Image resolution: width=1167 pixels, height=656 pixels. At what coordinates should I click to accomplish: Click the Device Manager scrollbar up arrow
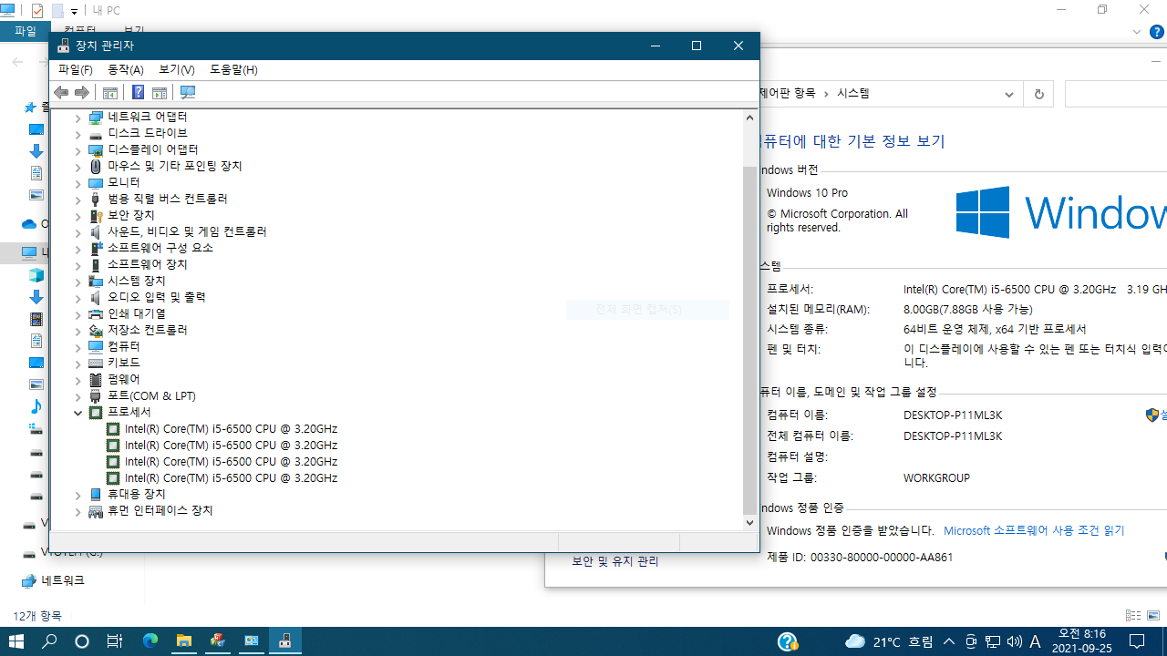pos(750,117)
